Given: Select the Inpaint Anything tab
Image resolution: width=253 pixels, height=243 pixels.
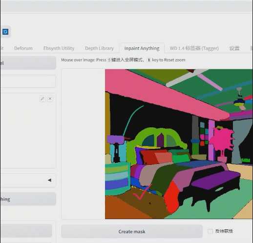Looking at the screenshot, I should (x=142, y=48).
